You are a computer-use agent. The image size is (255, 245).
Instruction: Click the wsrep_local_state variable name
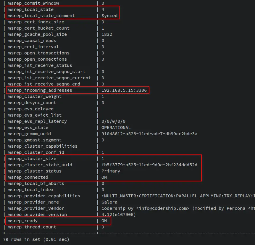(31, 9)
